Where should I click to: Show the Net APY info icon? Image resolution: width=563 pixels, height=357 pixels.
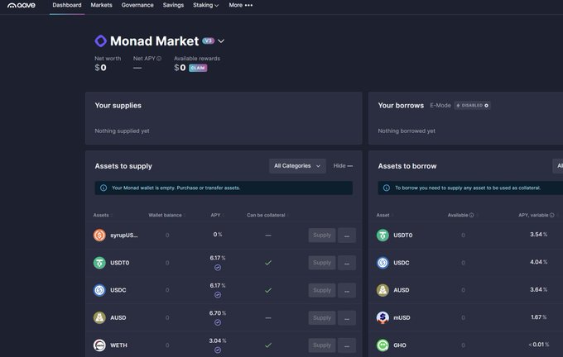click(159, 59)
